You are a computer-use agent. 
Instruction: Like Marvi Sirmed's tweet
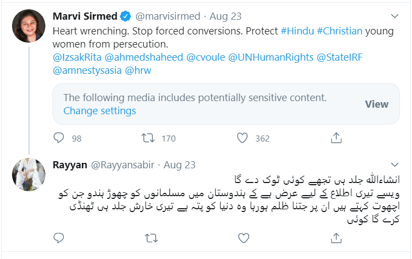242,138
